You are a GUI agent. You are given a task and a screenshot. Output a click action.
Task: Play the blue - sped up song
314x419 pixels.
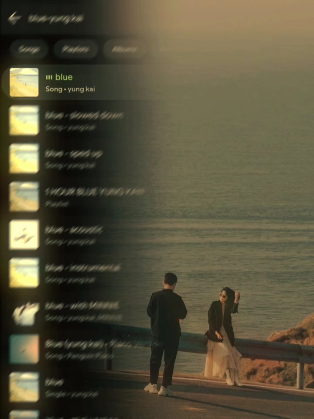point(74,158)
